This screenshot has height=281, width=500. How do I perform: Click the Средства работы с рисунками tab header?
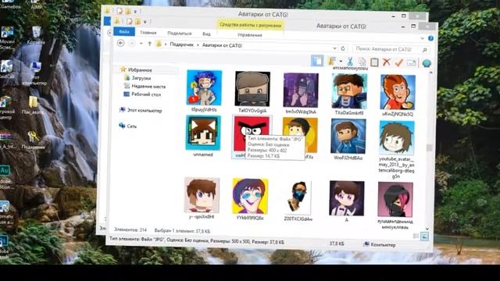250,25
